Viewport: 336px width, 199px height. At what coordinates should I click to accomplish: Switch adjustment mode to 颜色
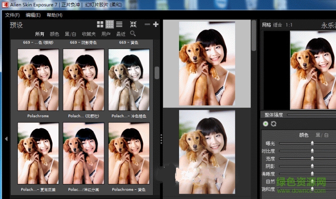click(x=304, y=135)
